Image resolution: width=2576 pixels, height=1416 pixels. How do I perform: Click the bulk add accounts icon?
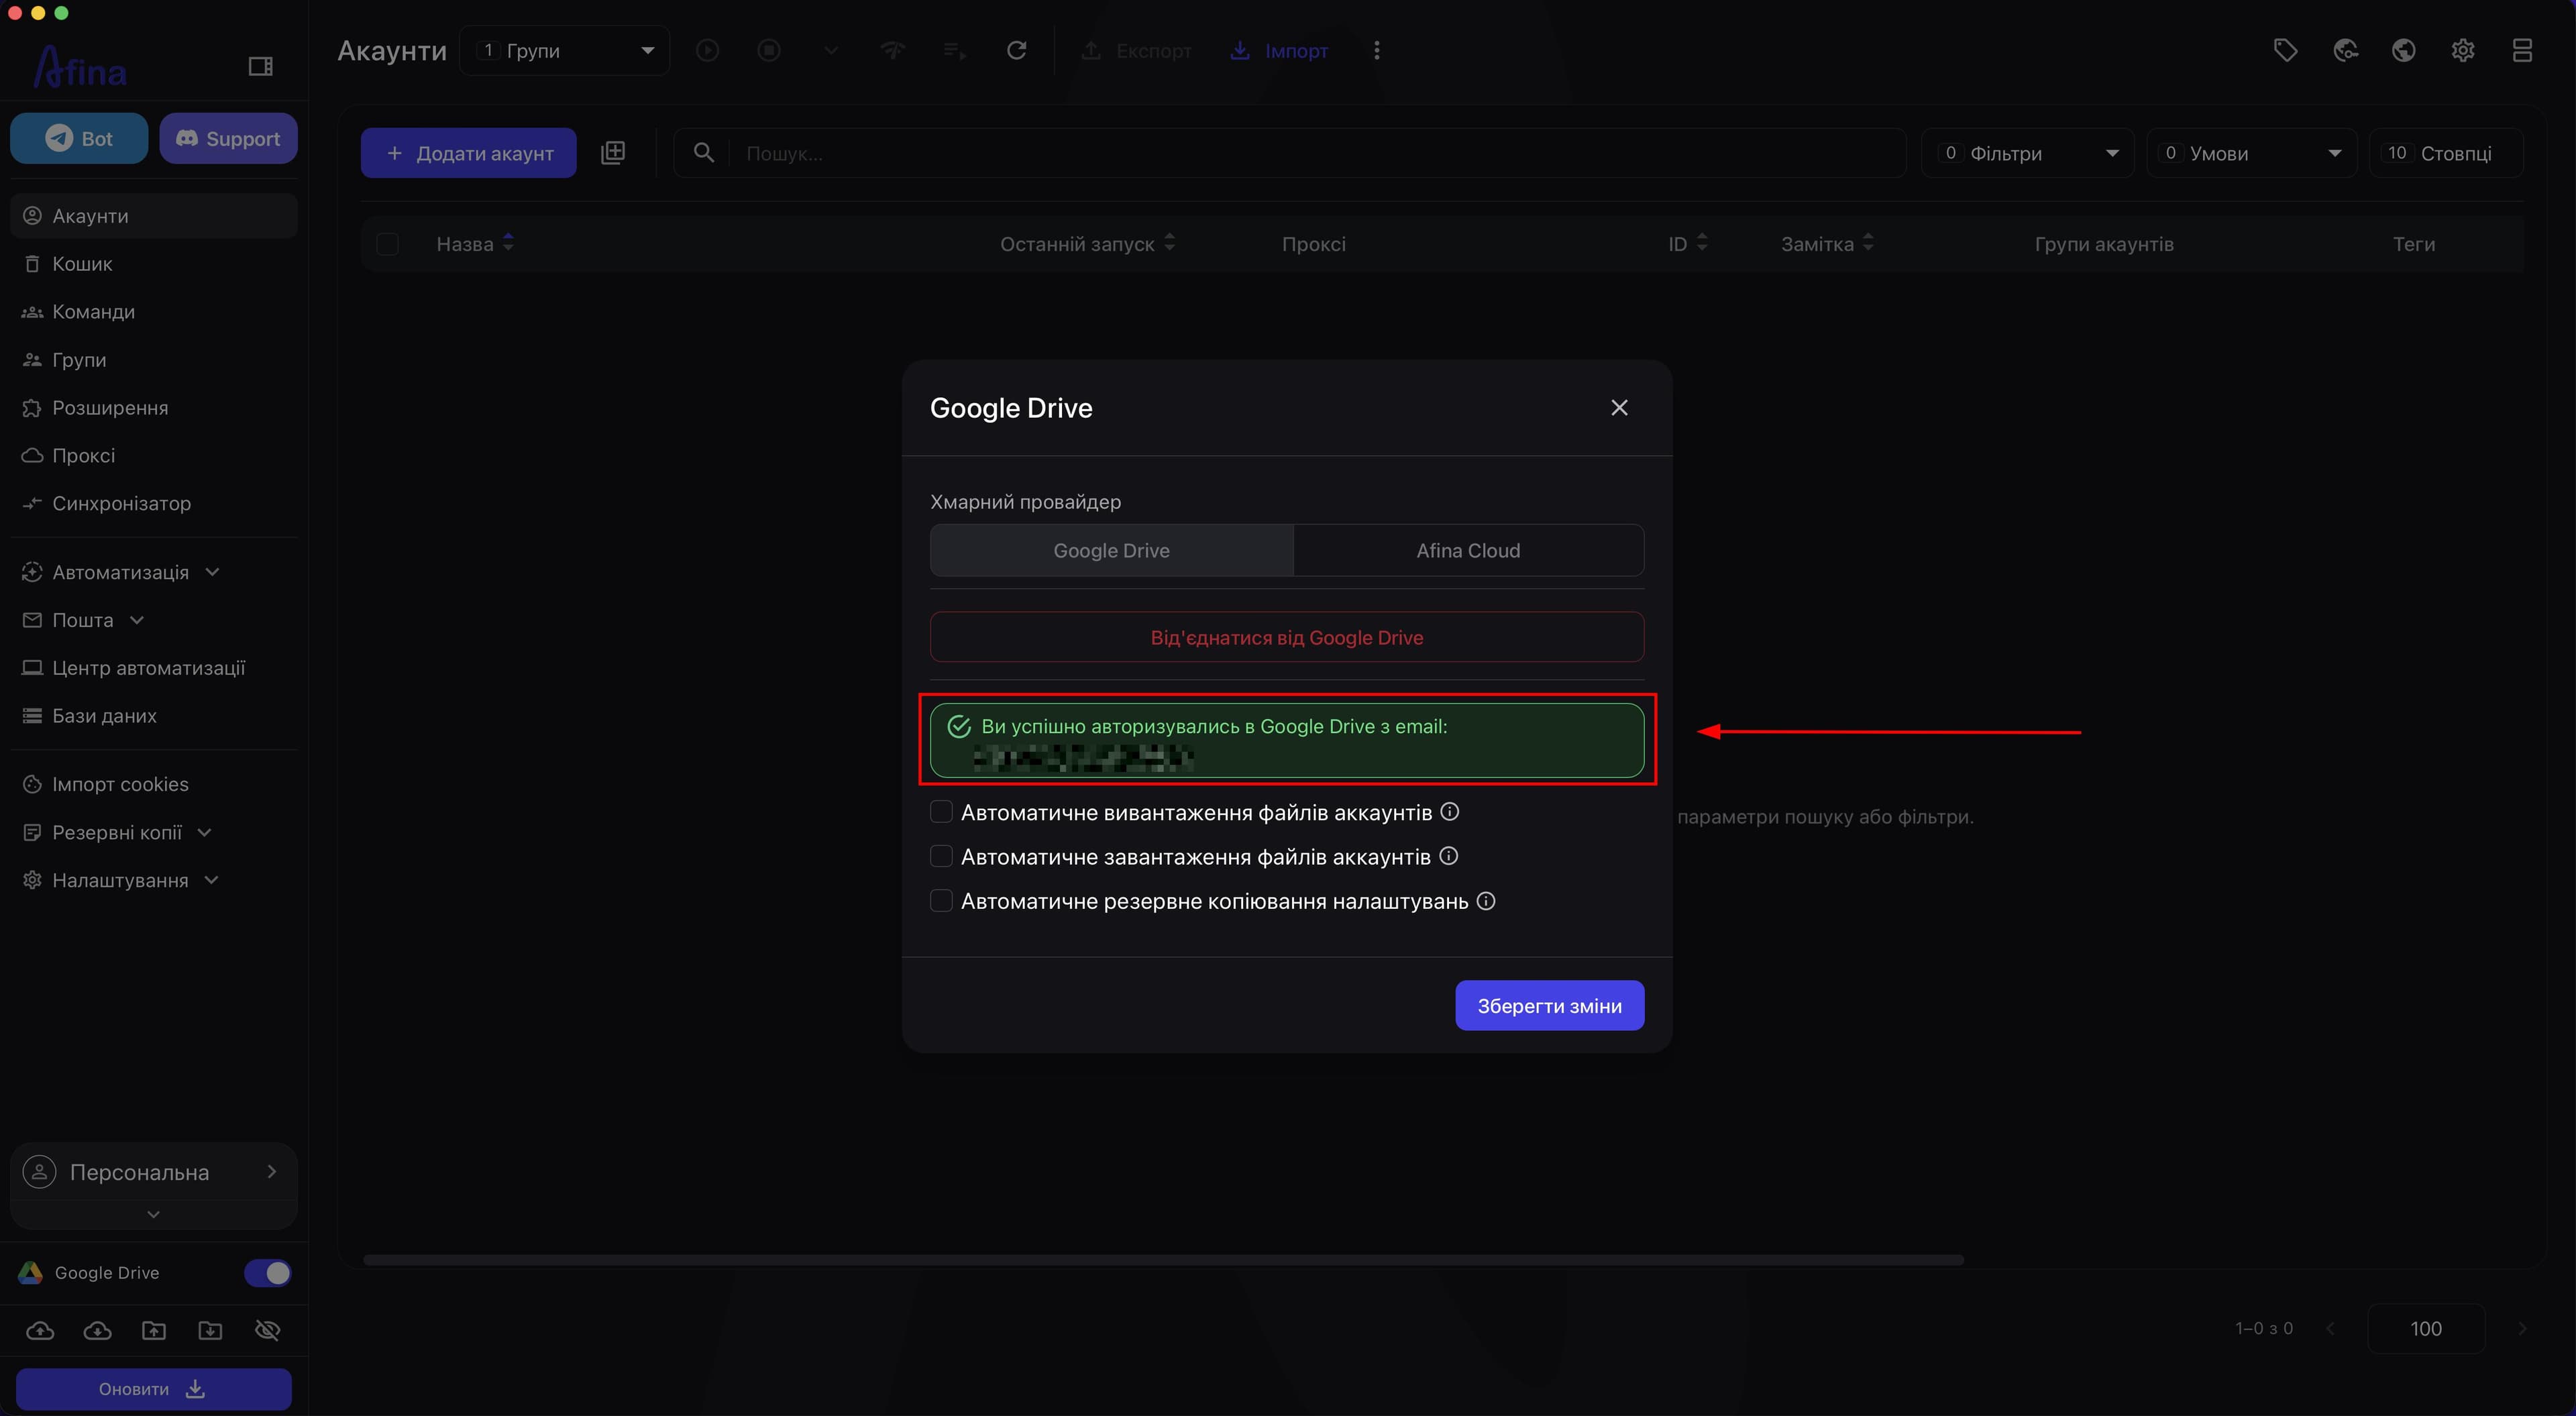[x=613, y=153]
